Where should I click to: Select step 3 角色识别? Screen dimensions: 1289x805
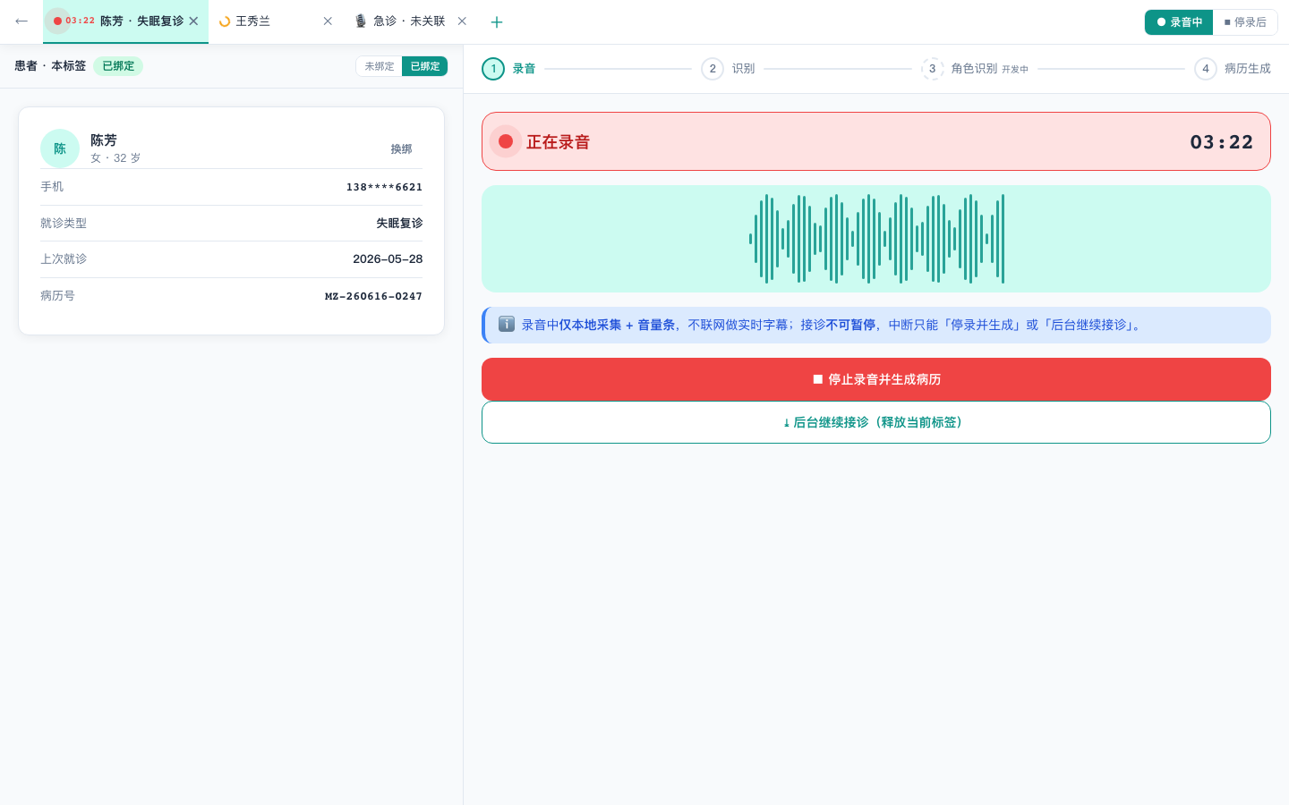click(975, 69)
